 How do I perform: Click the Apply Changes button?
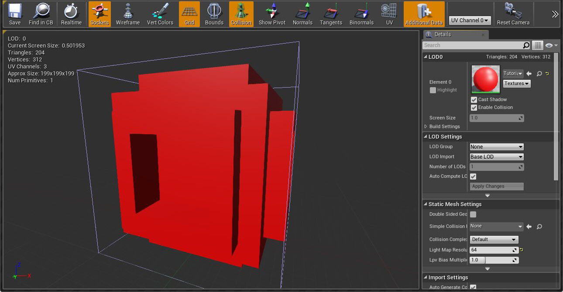point(497,186)
